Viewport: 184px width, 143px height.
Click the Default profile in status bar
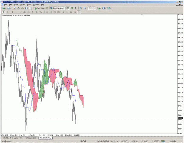pyautogui.click(x=84, y=141)
